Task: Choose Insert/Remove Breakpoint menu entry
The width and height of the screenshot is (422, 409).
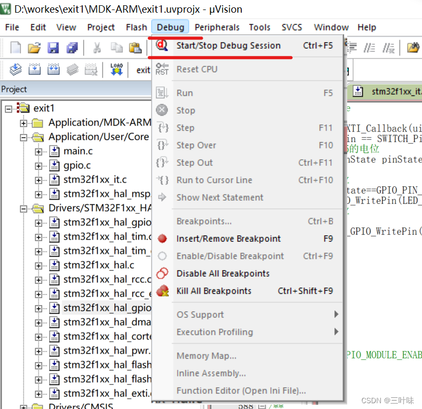Action: pyautogui.click(x=247, y=239)
